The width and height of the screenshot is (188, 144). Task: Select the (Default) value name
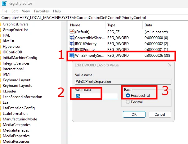click(82, 32)
